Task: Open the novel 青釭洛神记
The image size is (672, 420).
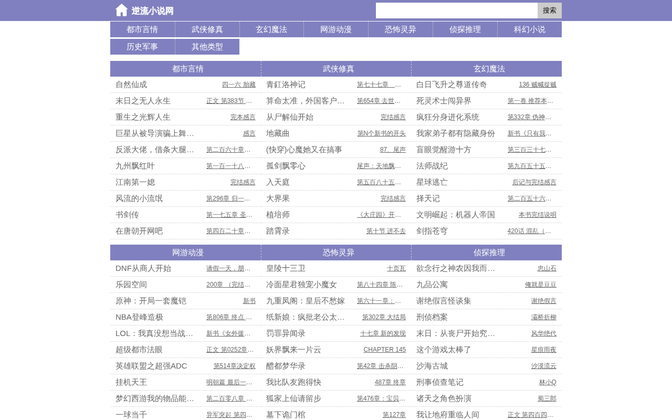Action: (286, 85)
